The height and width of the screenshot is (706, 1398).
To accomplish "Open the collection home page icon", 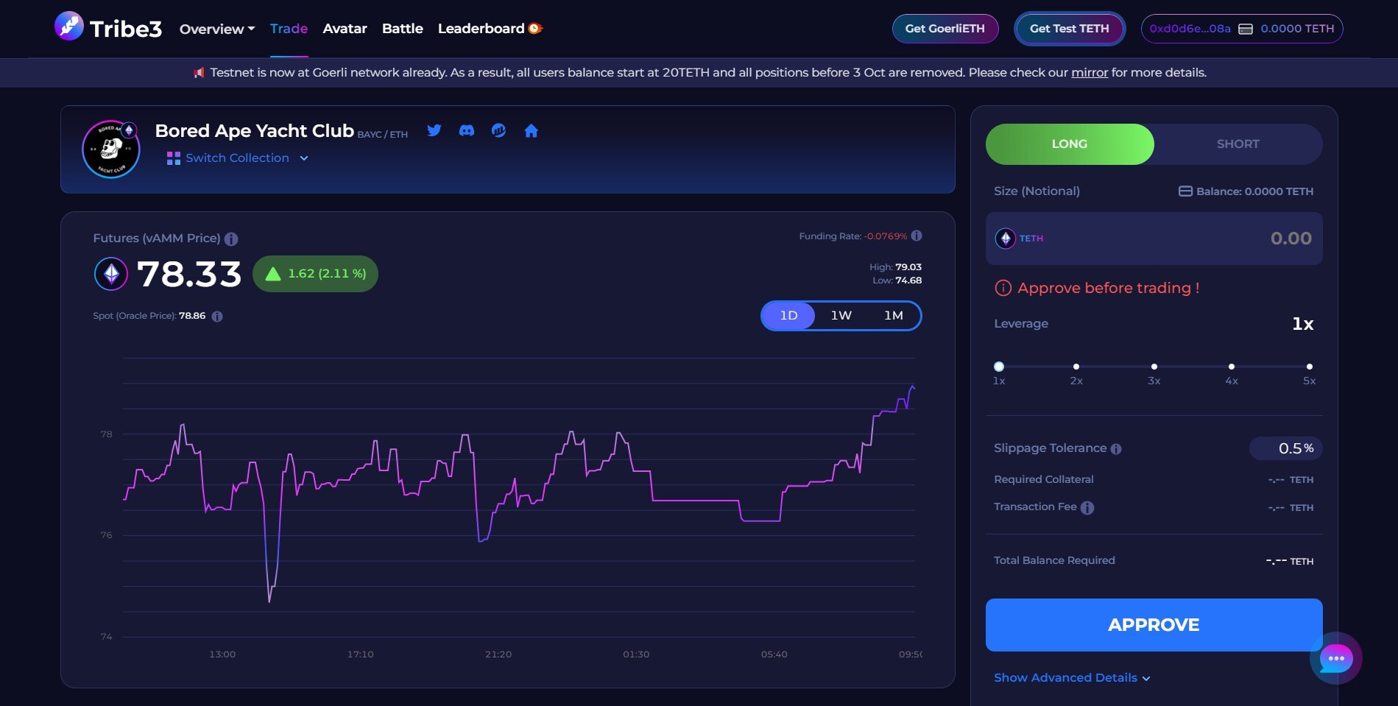I will (531, 131).
